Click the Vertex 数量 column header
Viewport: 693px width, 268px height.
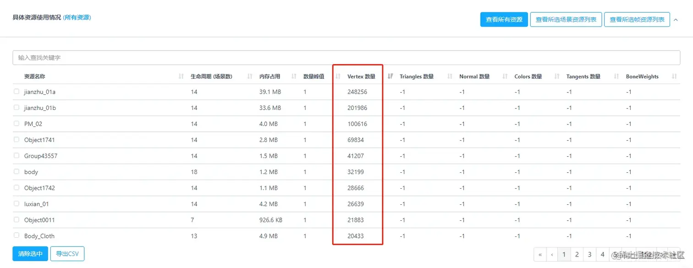pyautogui.click(x=361, y=77)
